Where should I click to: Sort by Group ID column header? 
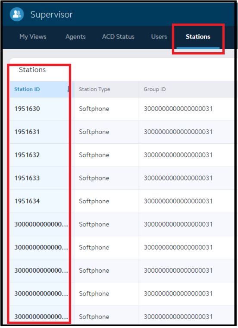155,89
